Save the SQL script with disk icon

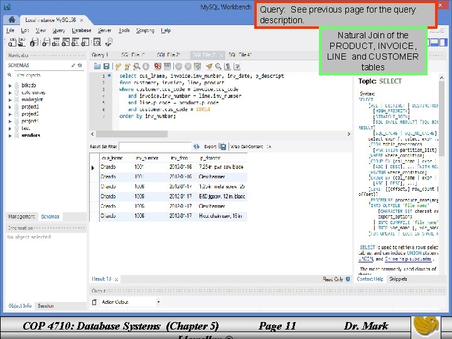click(106, 67)
